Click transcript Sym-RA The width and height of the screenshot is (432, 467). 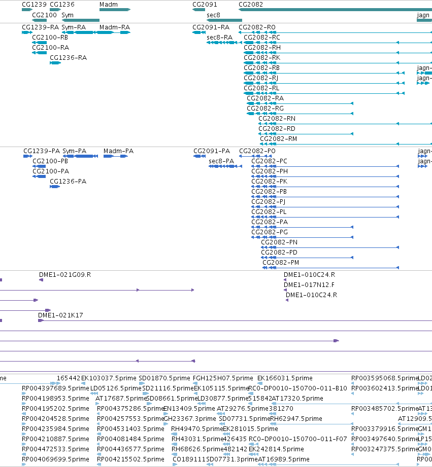[x=74, y=27]
